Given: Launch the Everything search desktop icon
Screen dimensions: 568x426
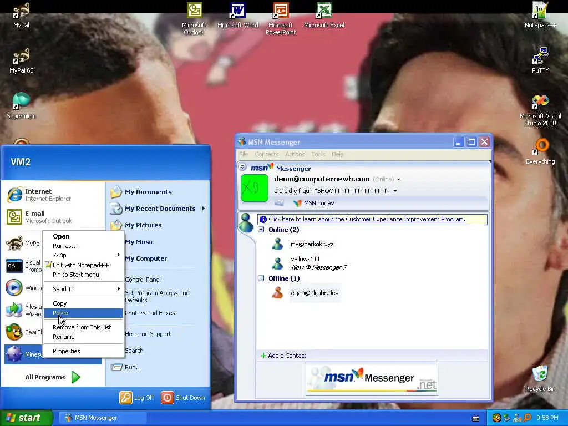Looking at the screenshot, I should click(540, 151).
